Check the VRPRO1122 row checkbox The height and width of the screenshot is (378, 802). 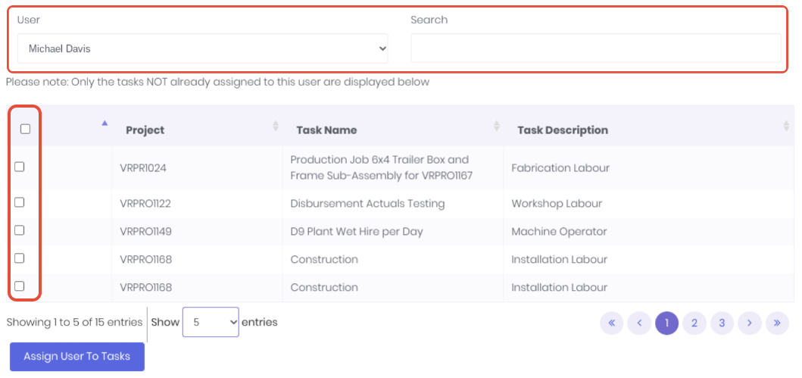tap(20, 202)
